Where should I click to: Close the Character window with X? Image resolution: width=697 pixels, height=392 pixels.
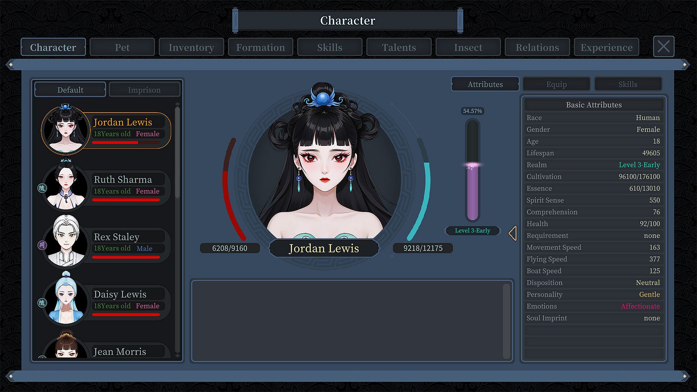coord(663,46)
